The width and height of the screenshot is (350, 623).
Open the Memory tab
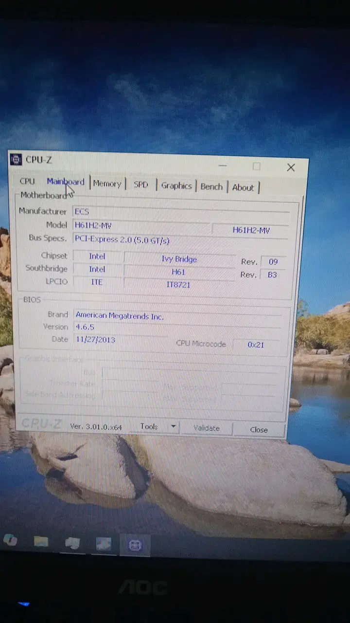coord(107,183)
